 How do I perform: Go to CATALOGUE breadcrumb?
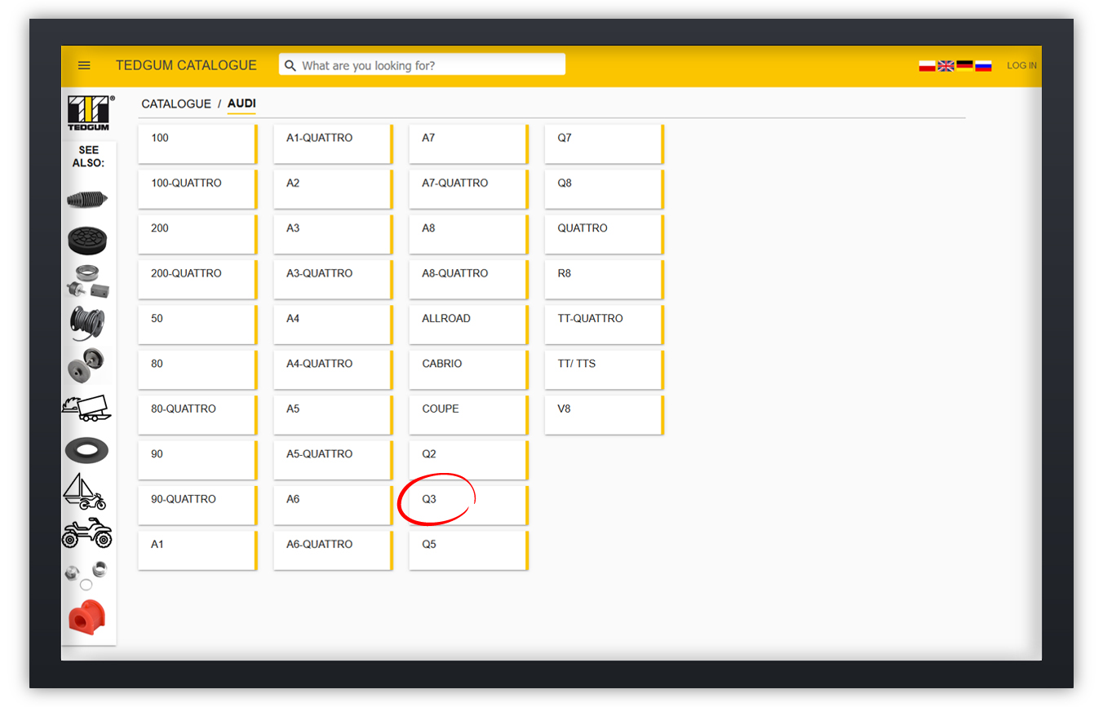point(176,104)
